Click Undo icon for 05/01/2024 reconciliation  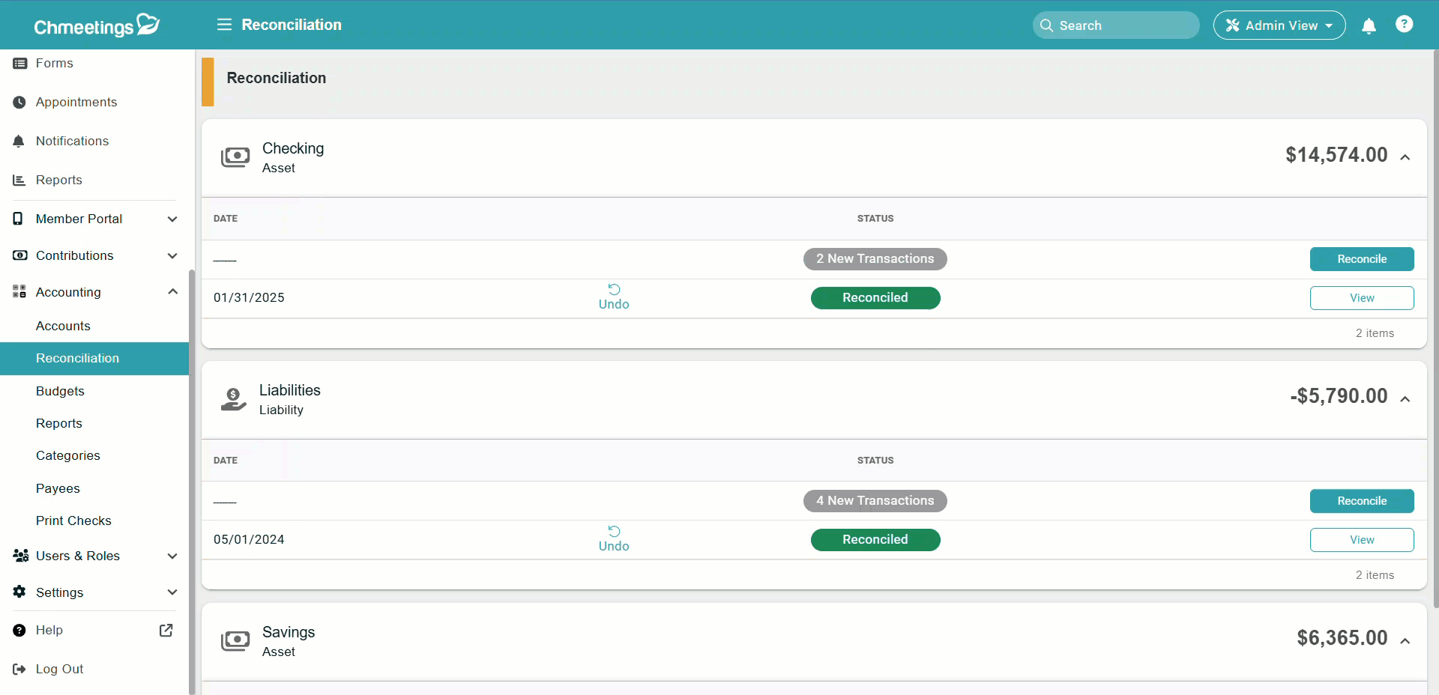click(614, 532)
